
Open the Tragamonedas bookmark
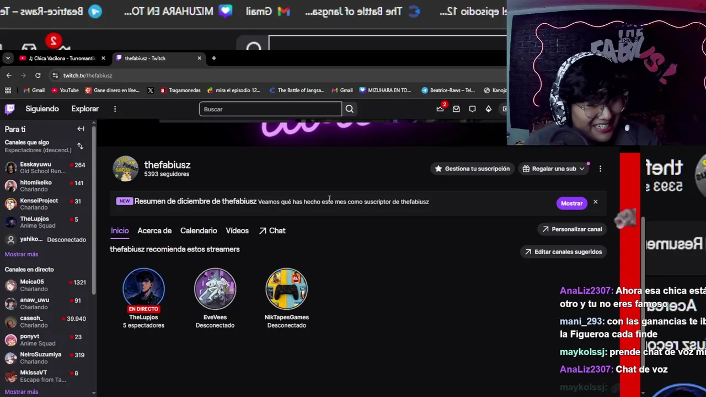tap(180, 90)
